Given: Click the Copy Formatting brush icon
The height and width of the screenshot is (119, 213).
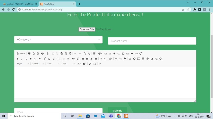Looking at the screenshot, I should point(45,59).
